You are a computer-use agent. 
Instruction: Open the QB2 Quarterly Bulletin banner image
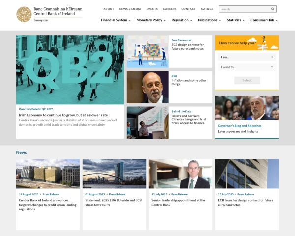tap(70, 70)
